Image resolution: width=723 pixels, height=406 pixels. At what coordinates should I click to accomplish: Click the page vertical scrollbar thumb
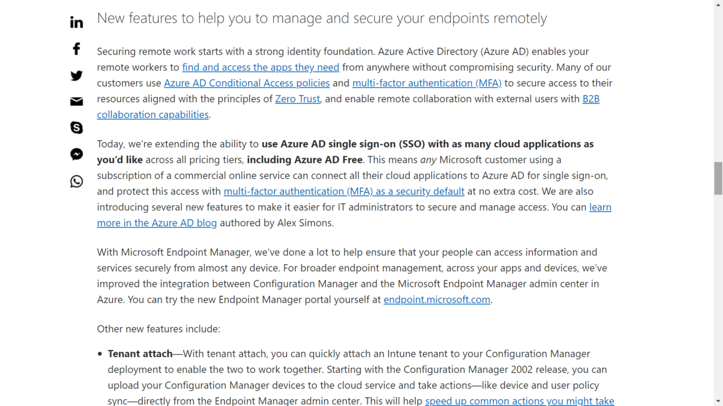pyautogui.click(x=718, y=178)
